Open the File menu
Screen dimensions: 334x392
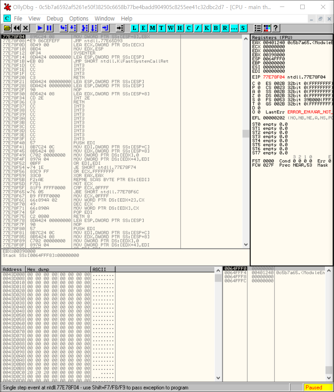tap(18, 19)
